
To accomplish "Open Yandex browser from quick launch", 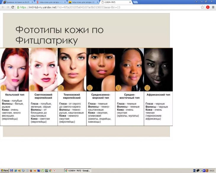I will pos(54,171).
